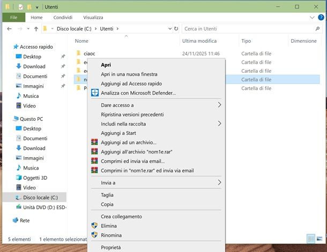Image resolution: width=327 pixels, height=252 pixels.
Task: Open Video under Questo PC
Action: (29, 187)
